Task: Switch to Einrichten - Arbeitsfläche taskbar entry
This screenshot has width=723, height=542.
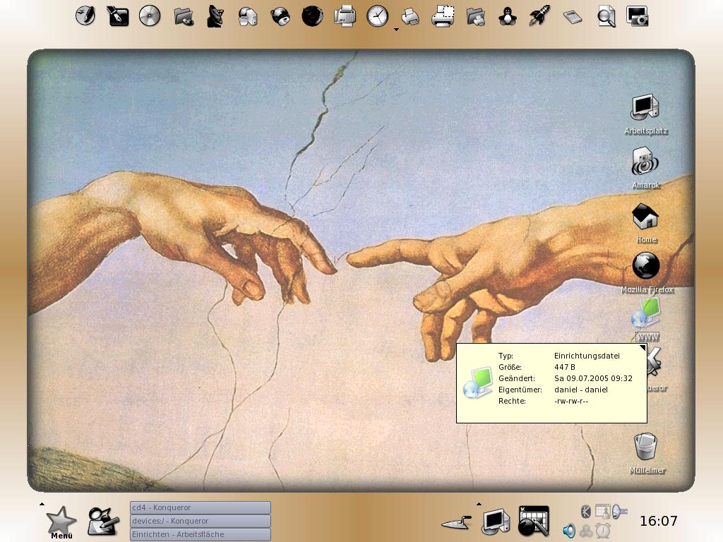Action: pyautogui.click(x=200, y=534)
